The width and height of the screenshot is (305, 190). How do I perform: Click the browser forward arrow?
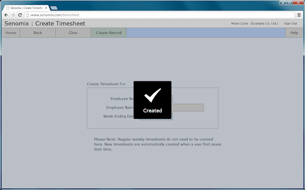[x=13, y=15]
